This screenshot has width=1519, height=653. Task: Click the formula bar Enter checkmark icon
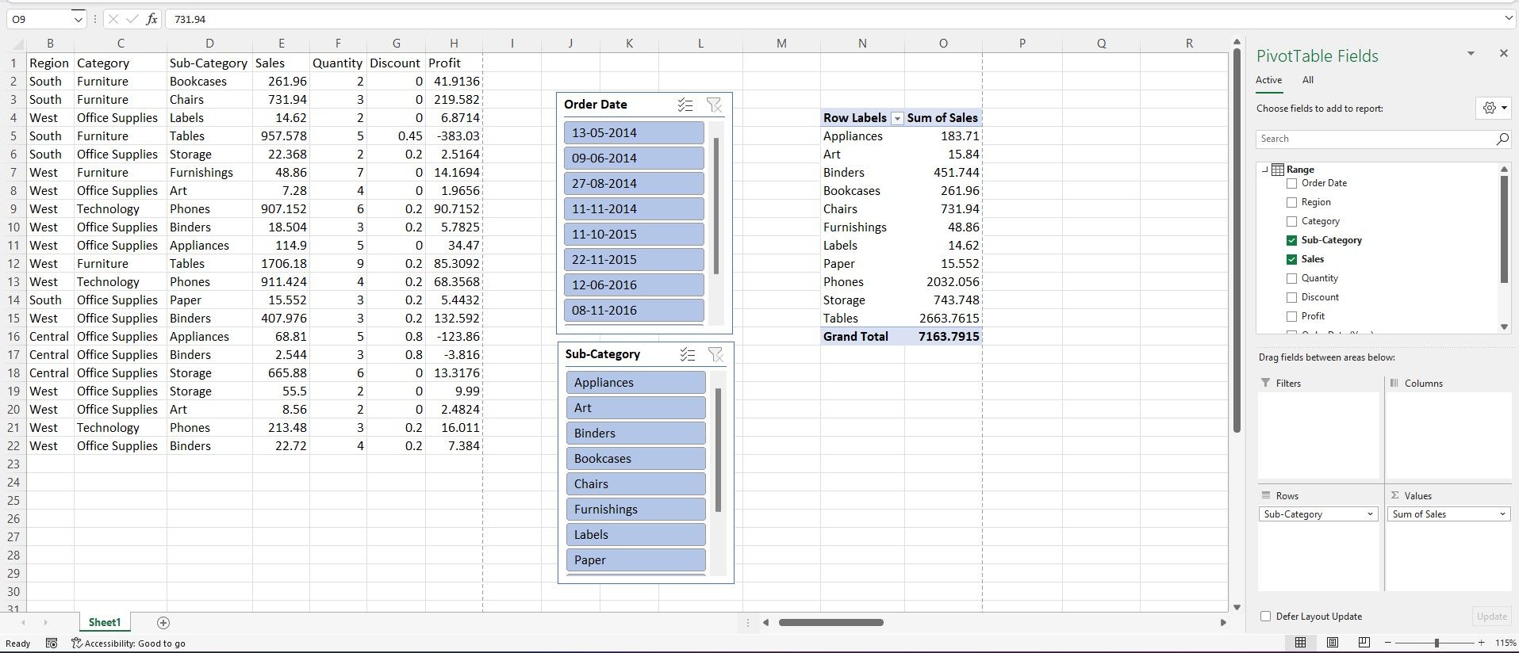point(132,19)
